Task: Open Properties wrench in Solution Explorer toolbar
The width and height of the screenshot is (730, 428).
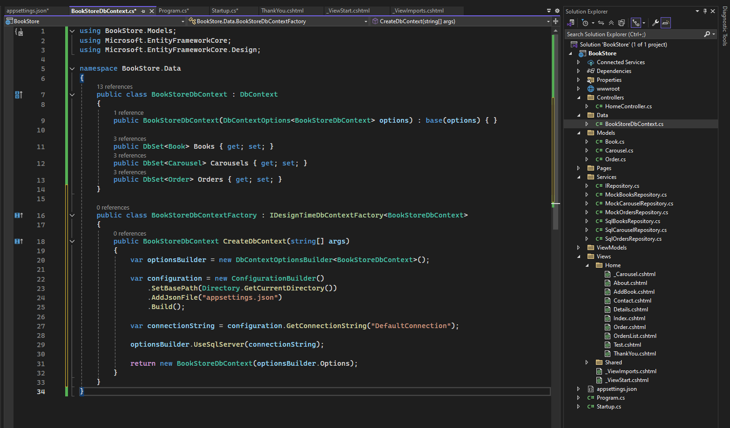Action: click(656, 23)
